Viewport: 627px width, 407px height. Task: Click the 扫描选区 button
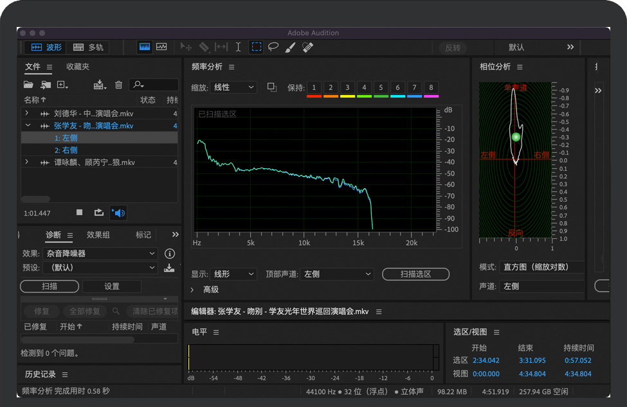(x=415, y=274)
